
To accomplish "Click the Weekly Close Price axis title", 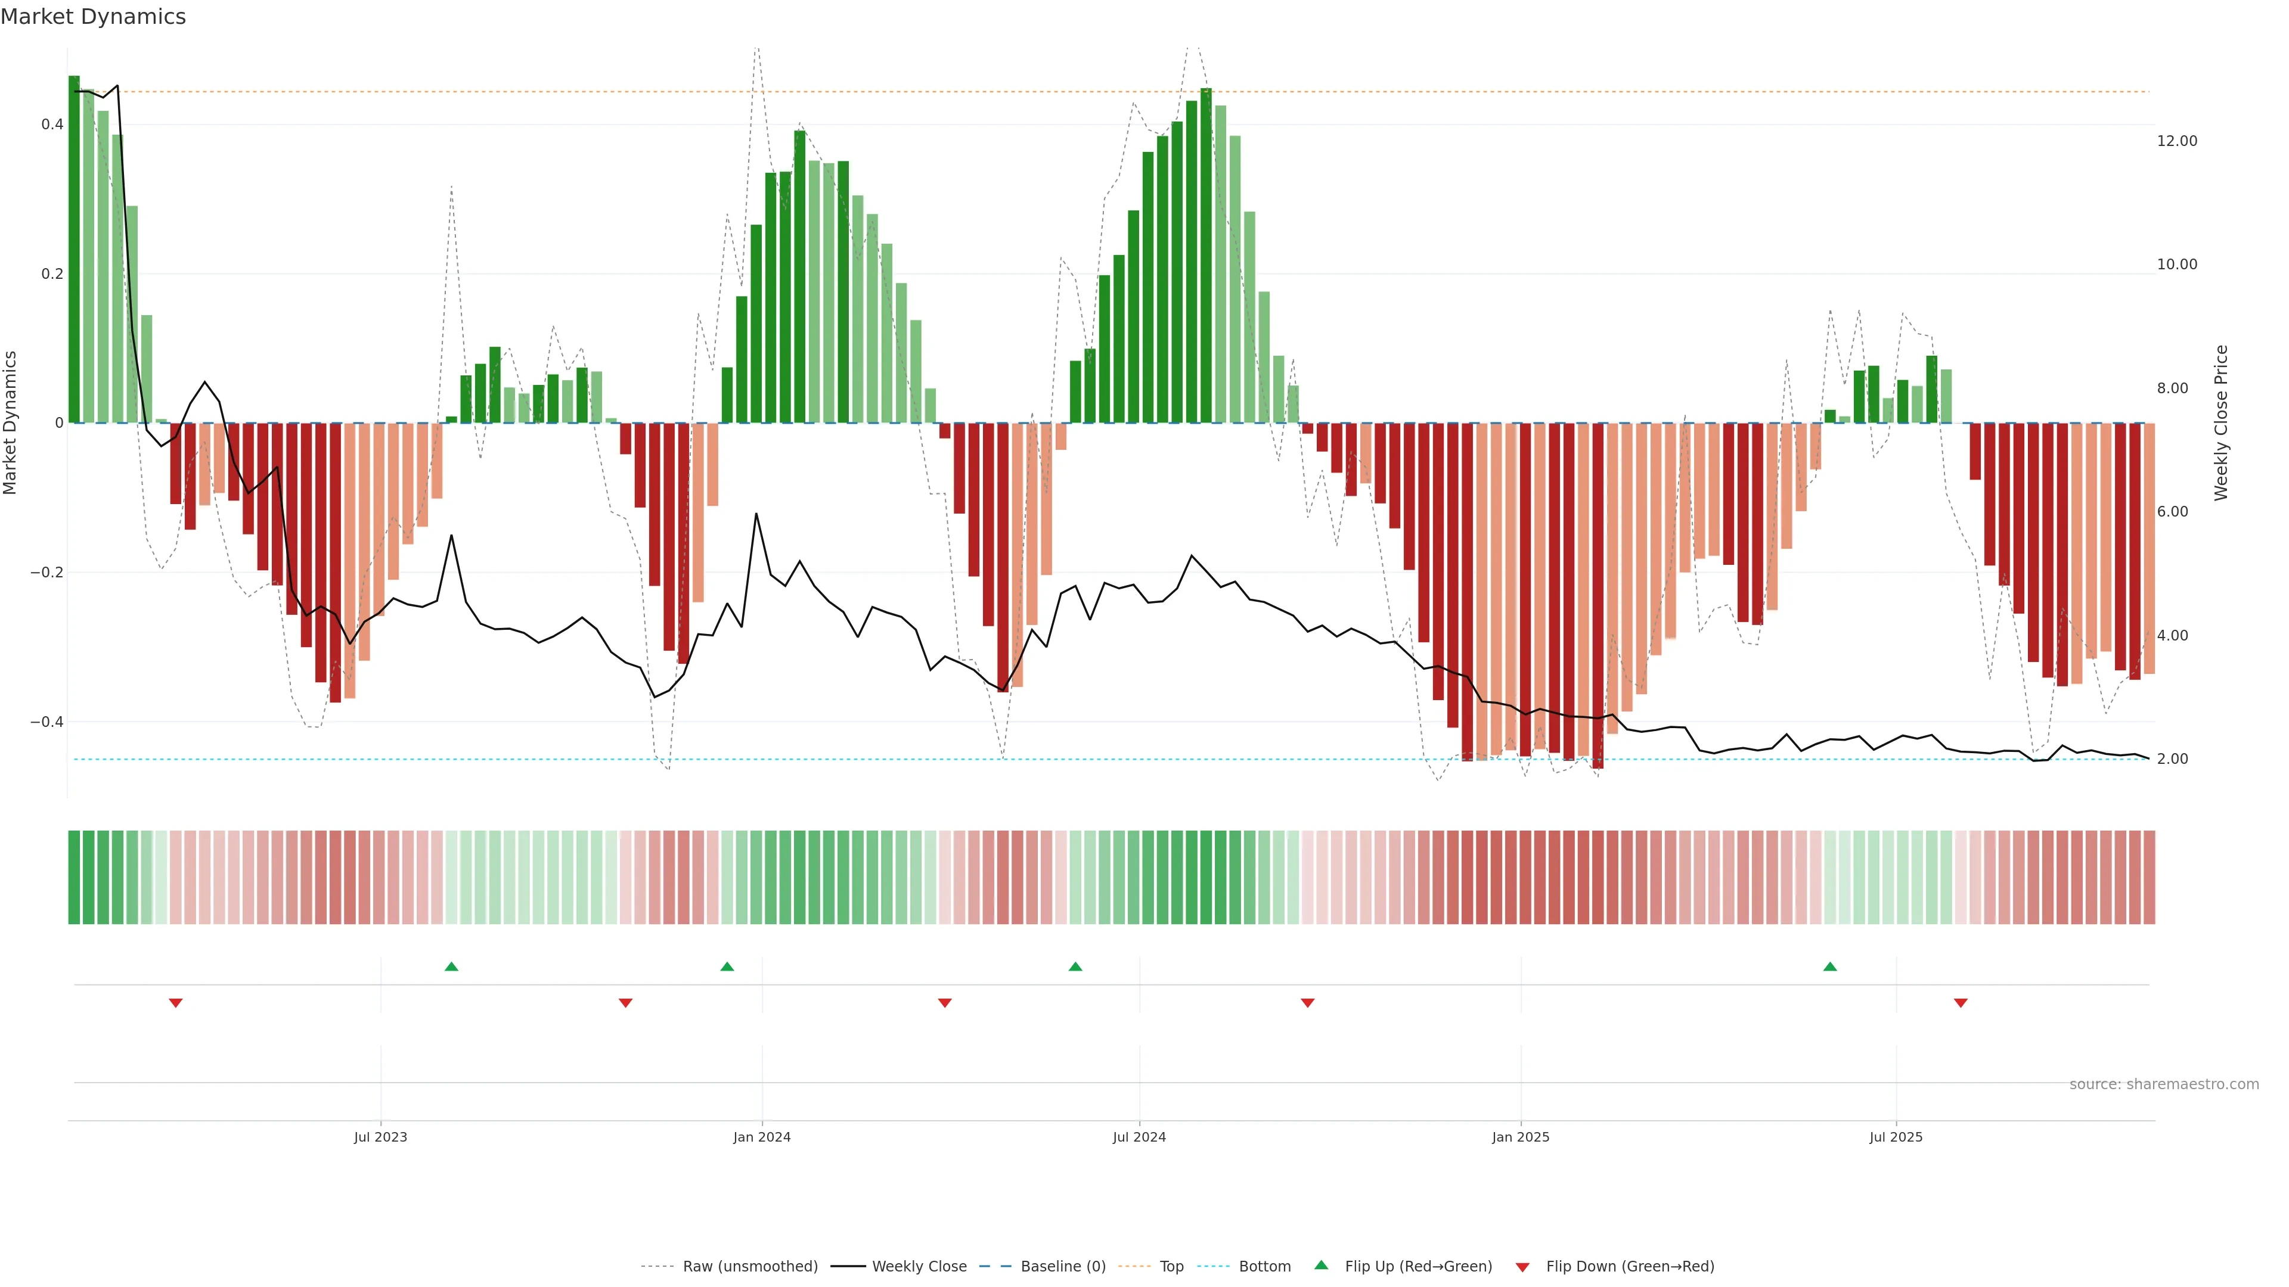I will tap(2220, 423).
